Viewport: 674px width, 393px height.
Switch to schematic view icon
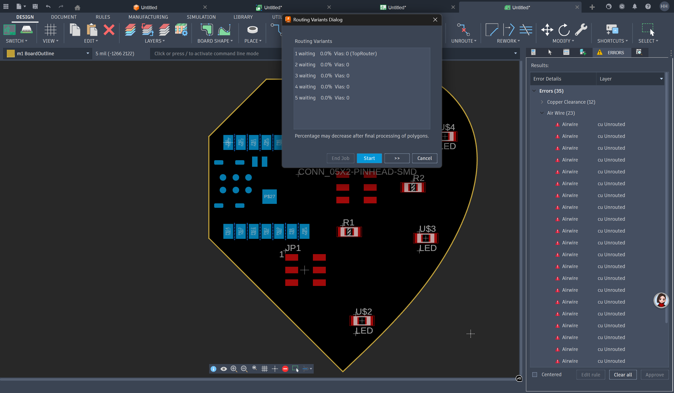(9, 30)
